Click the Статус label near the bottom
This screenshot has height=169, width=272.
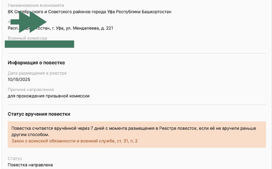coord(15,158)
